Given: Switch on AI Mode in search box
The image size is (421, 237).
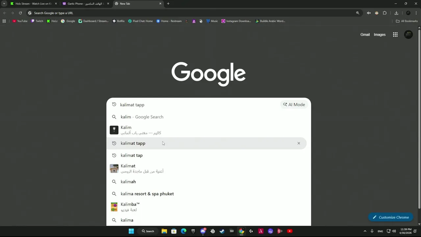Looking at the screenshot, I should coord(294,105).
